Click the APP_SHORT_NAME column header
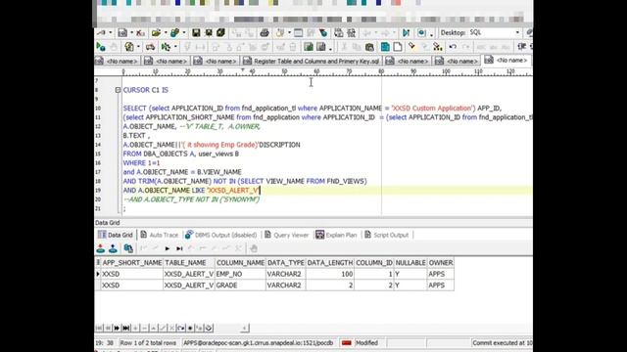The image size is (627, 352). [131, 263]
